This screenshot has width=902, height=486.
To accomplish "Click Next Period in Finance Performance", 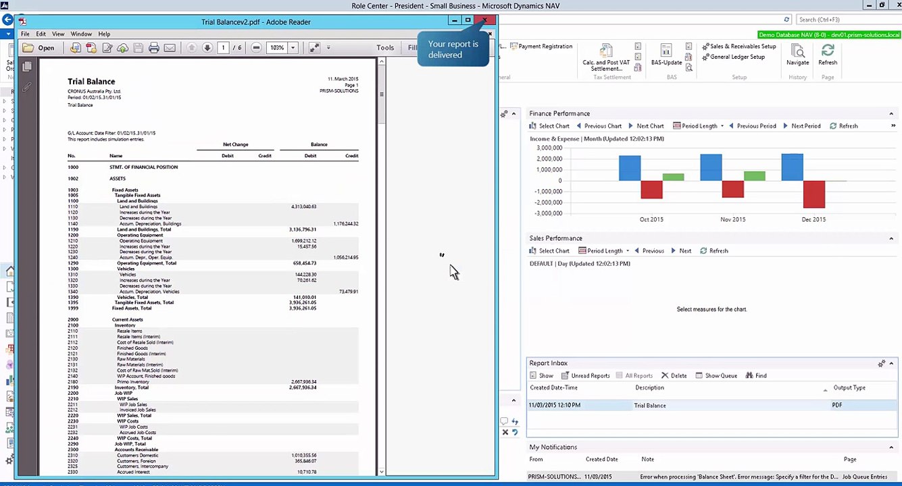I will 802,126.
